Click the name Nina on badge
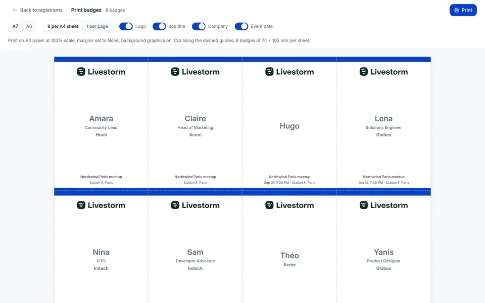Screen dimensions: 485x303 click(101, 252)
